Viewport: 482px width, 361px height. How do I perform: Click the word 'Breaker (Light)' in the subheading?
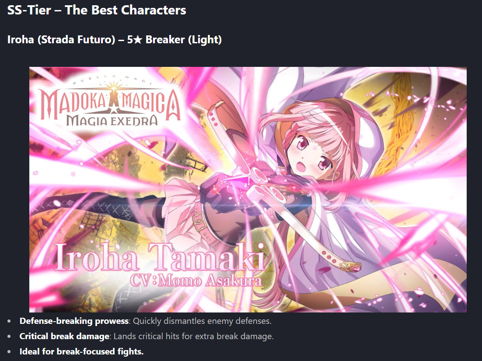coord(184,40)
